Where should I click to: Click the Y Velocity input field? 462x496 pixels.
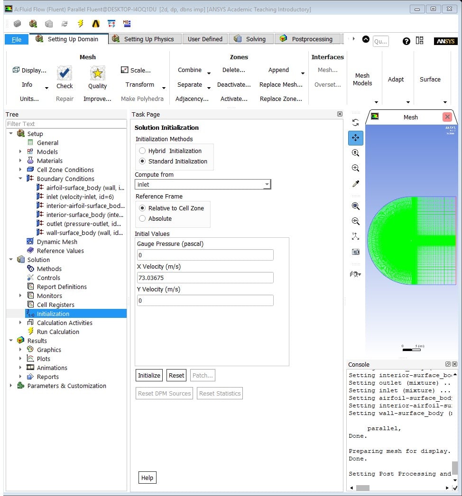[205, 300]
